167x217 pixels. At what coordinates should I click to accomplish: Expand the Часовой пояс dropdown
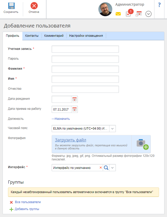[112, 129]
